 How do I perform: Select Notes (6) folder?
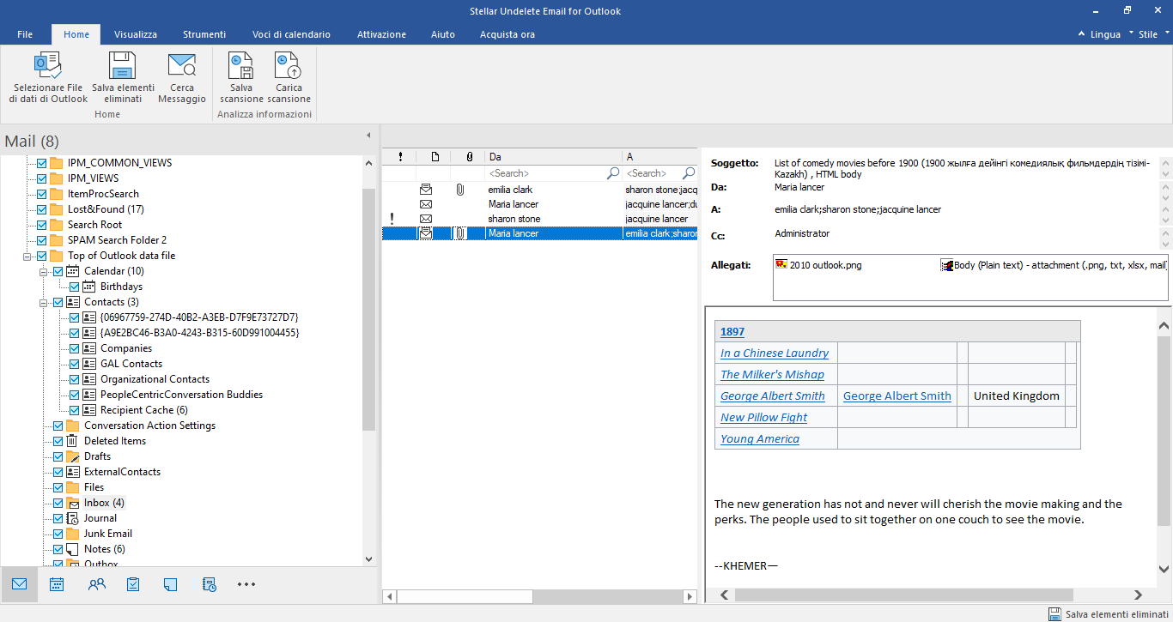(x=104, y=549)
